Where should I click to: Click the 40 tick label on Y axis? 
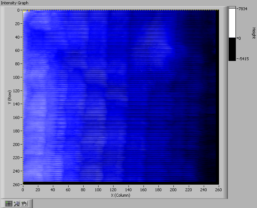coord(18,37)
